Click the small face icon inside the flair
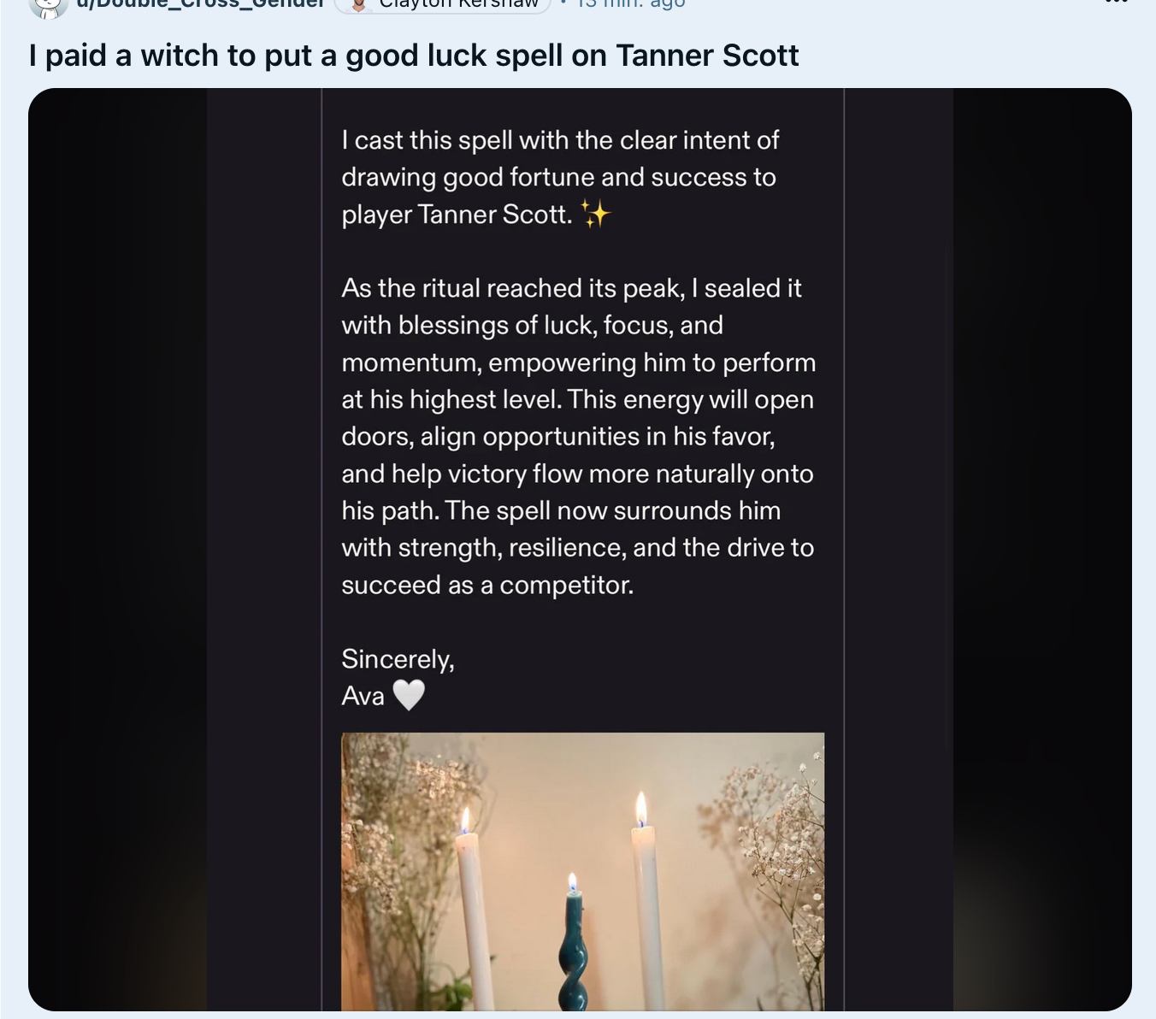 click(359, 5)
